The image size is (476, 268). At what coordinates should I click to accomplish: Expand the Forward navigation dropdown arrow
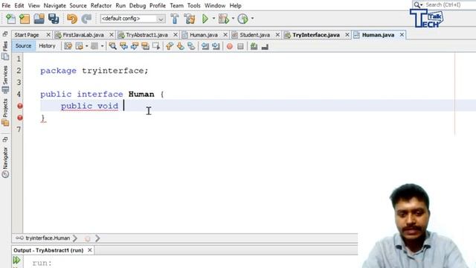pyautogui.click(x=103, y=46)
